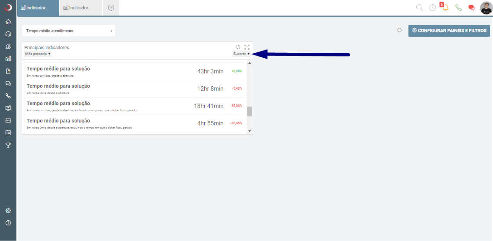Open the Tempo médio atendimento dropdown

tap(69, 31)
